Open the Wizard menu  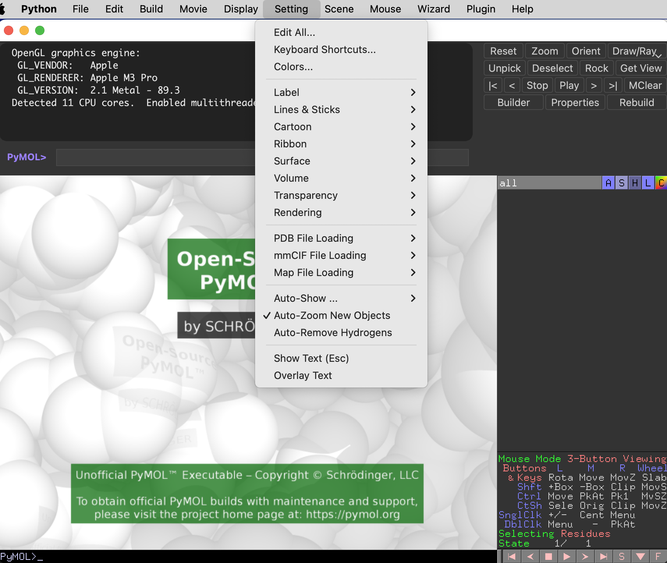pos(434,9)
